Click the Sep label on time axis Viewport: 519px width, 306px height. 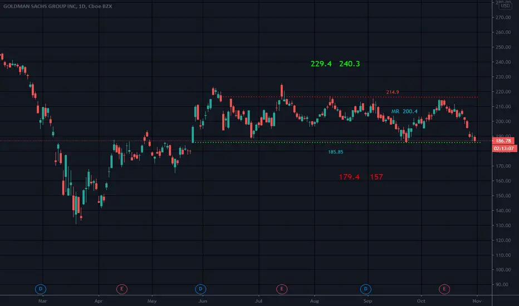pos(368,301)
